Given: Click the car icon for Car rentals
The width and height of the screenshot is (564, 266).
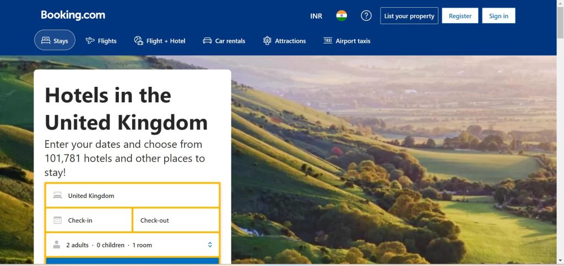Looking at the screenshot, I should tap(207, 41).
